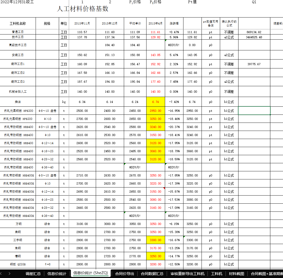
Task: Select the yellow 6.74 diesel price cell
Action: 156,102
